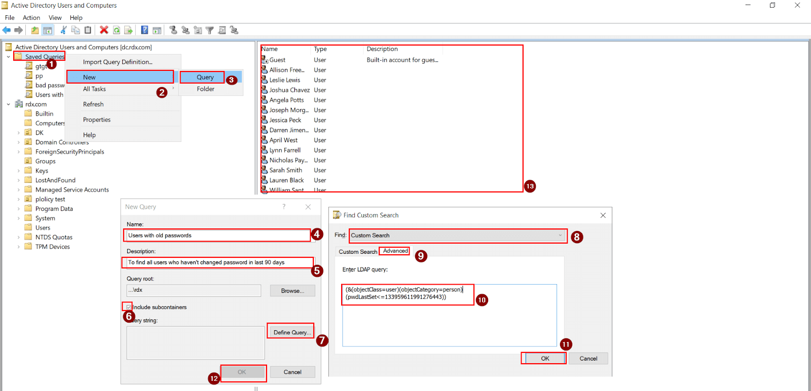Click the rdx.com domain icon
Image resolution: width=811 pixels, height=391 pixels.
[x=19, y=104]
